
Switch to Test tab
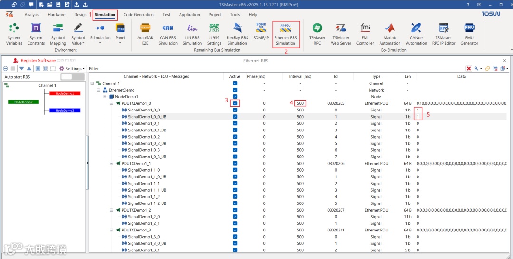pos(166,15)
